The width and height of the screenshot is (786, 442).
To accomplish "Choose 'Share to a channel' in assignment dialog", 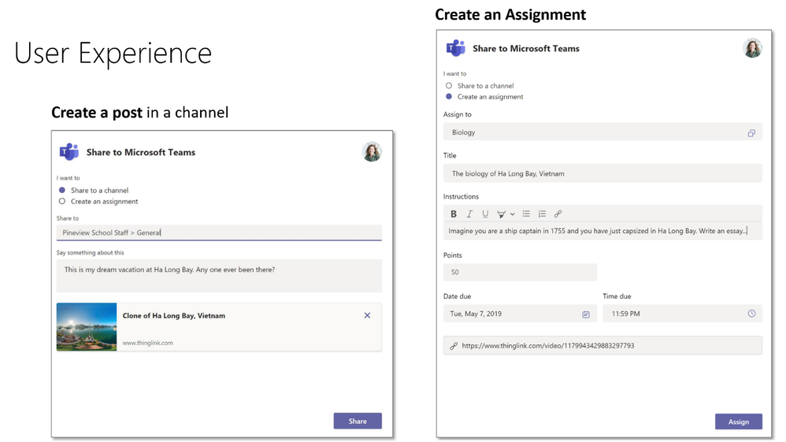I will 449,86.
